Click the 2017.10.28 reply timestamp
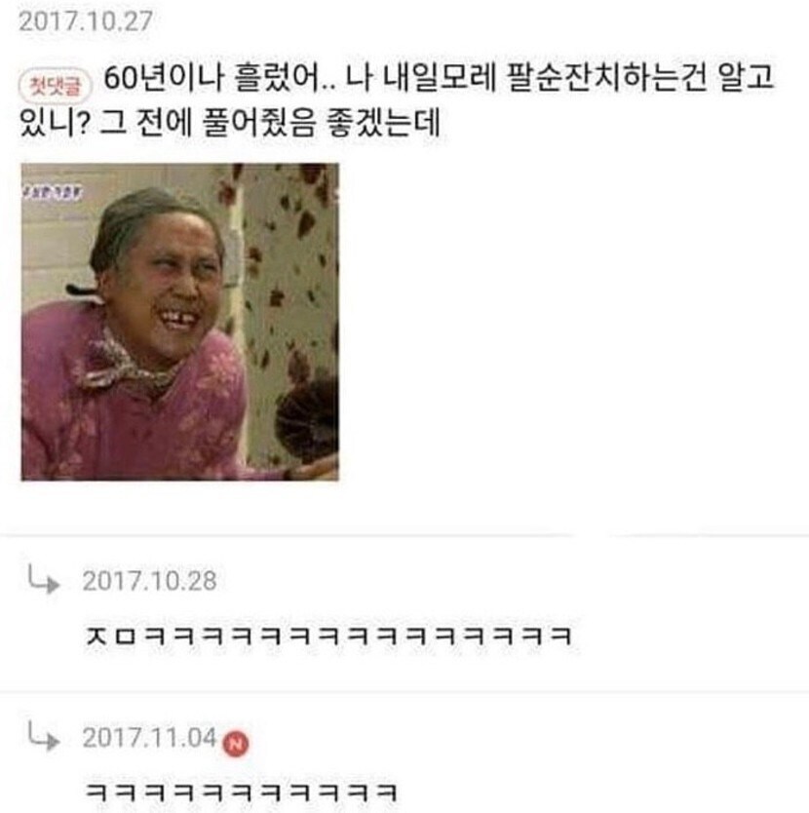The width and height of the screenshot is (809, 813). (149, 581)
